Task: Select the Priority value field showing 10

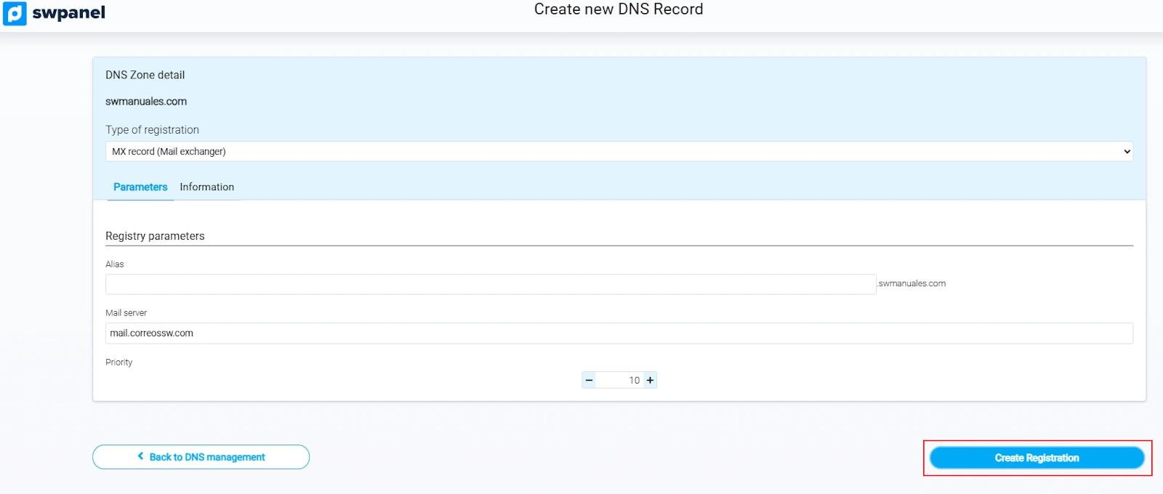Action: click(619, 380)
